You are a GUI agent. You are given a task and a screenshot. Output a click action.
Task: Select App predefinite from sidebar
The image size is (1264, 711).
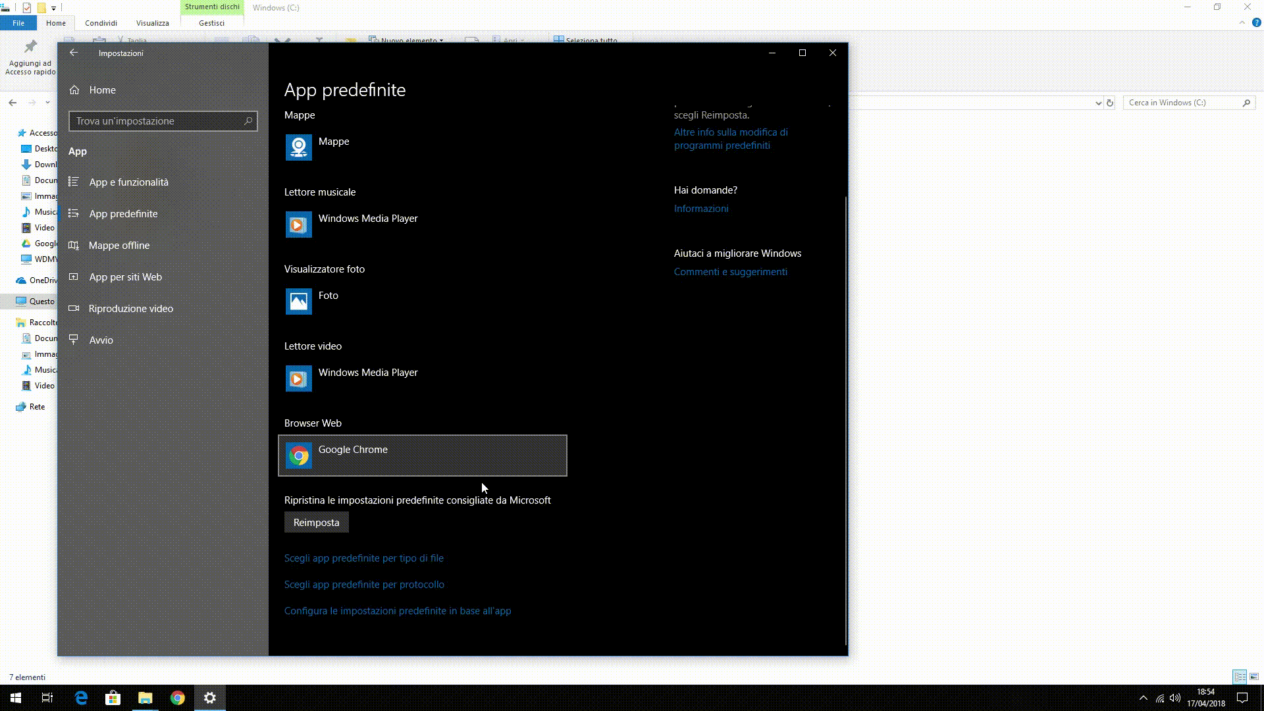[123, 213]
